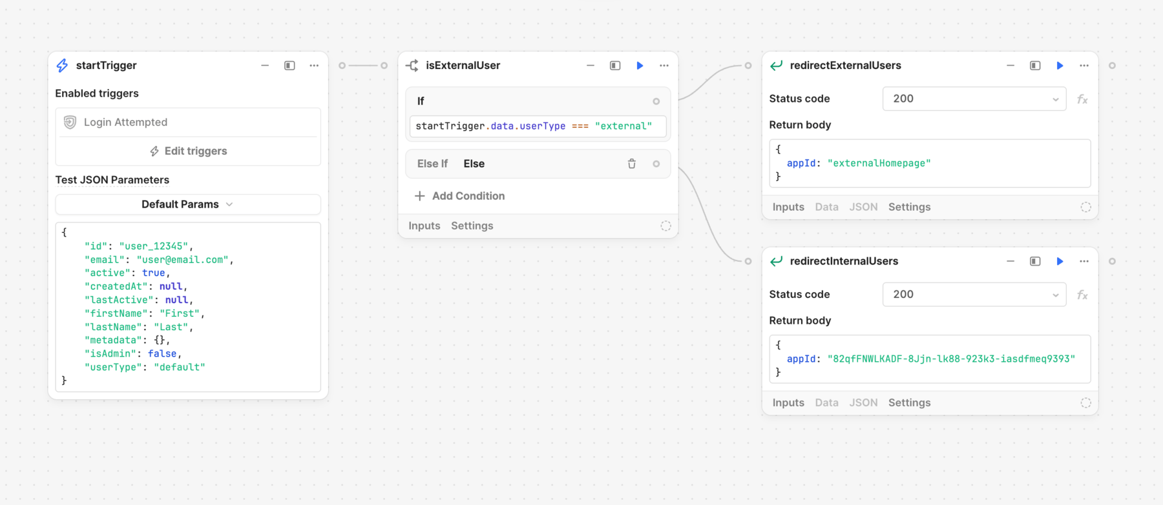The height and width of the screenshot is (505, 1163).
Task: Open the startTrigger more options menu
Action: pyautogui.click(x=314, y=65)
